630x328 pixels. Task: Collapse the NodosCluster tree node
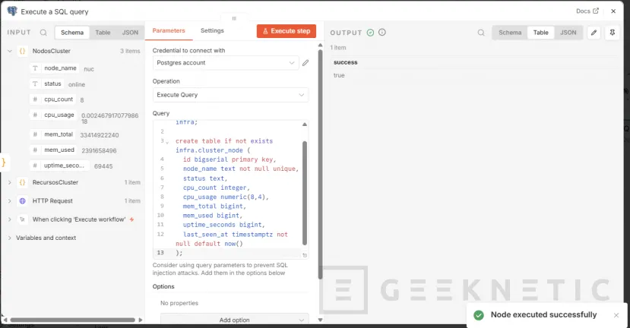pyautogui.click(x=10, y=51)
